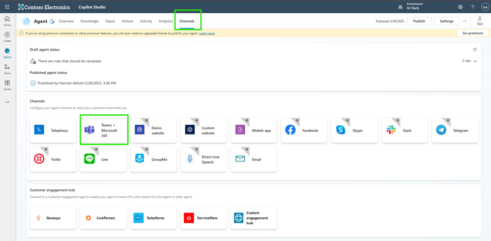Click the info icon in premium banner
491x241 pixels.
[22, 33]
